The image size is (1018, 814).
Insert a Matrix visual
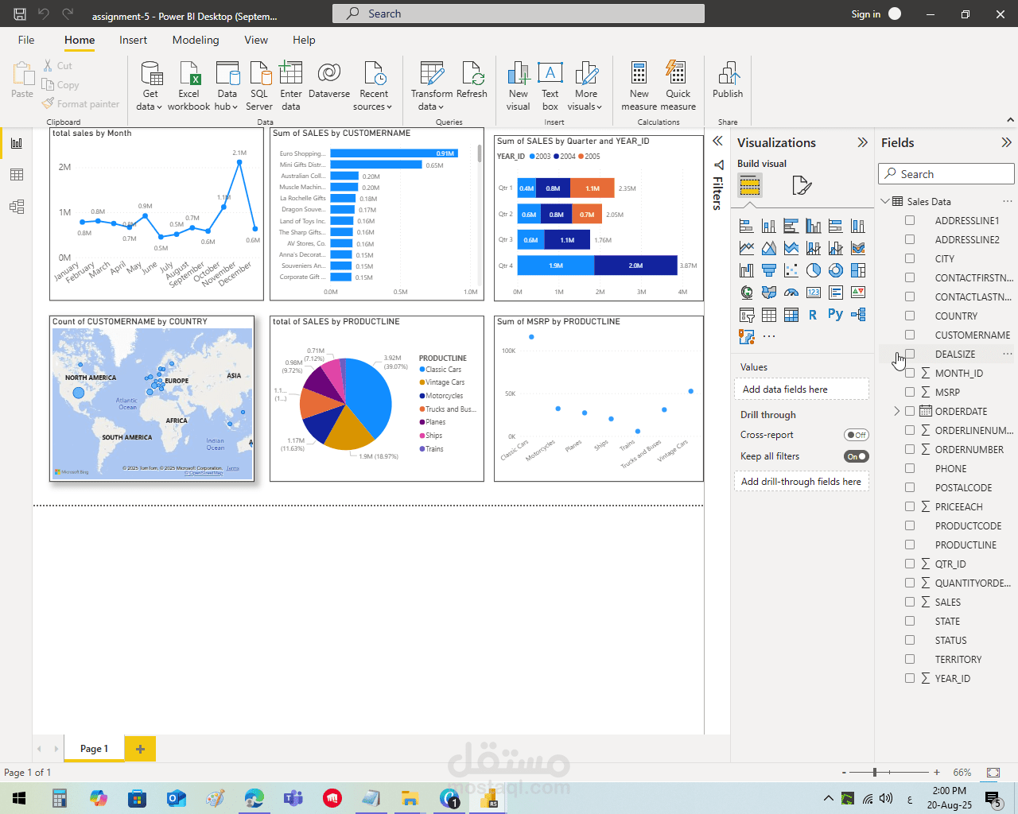[x=791, y=316]
